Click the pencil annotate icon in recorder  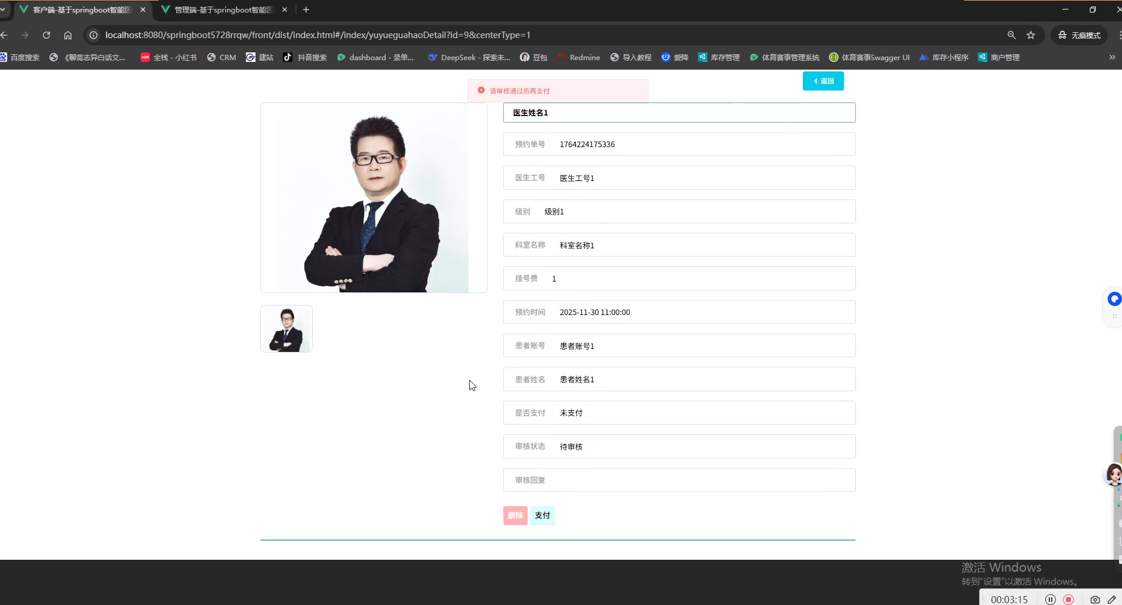tap(1111, 600)
